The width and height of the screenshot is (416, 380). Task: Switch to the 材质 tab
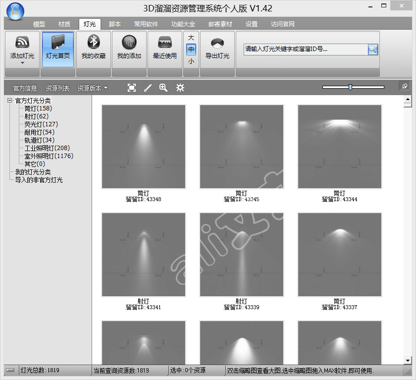(64, 24)
